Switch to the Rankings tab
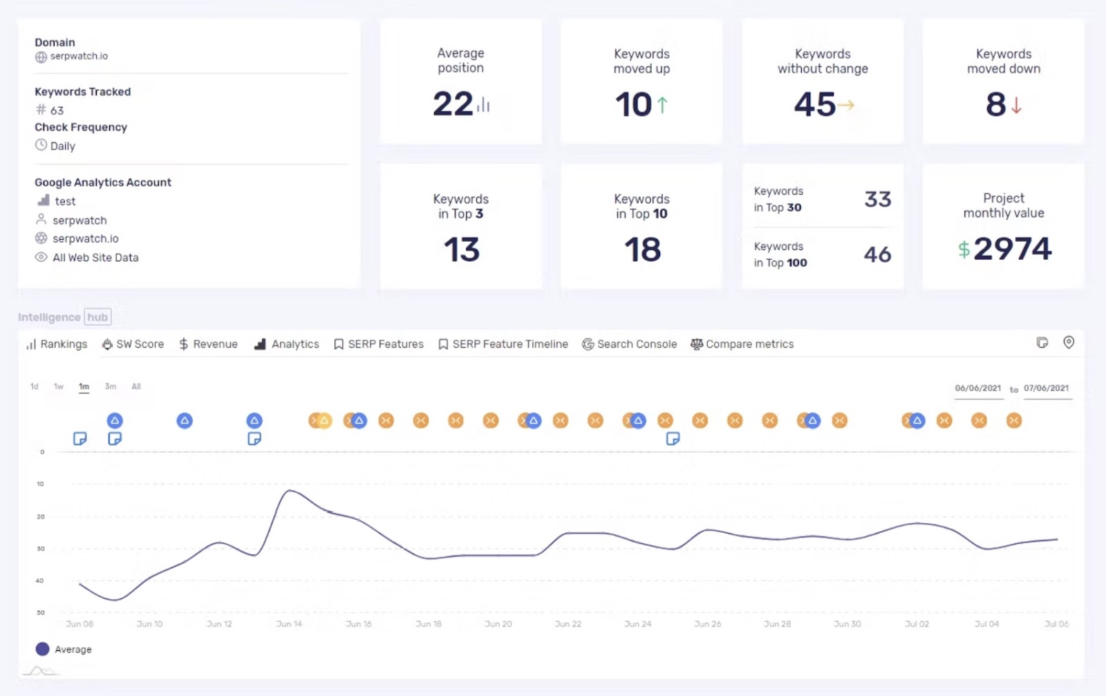This screenshot has width=1106, height=696. (57, 344)
